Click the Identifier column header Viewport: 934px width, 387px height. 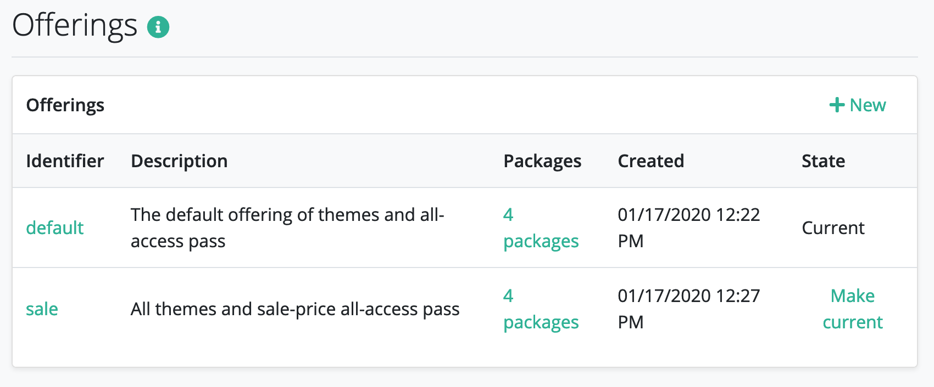click(x=65, y=161)
